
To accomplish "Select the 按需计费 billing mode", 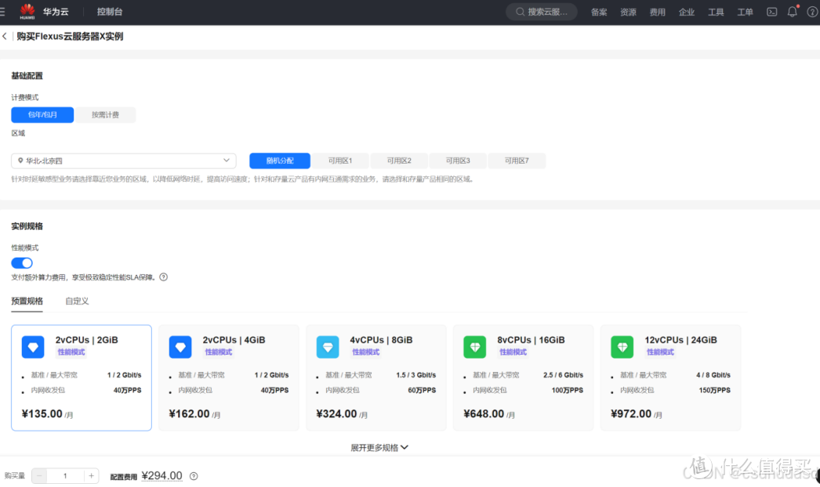I will click(x=106, y=114).
